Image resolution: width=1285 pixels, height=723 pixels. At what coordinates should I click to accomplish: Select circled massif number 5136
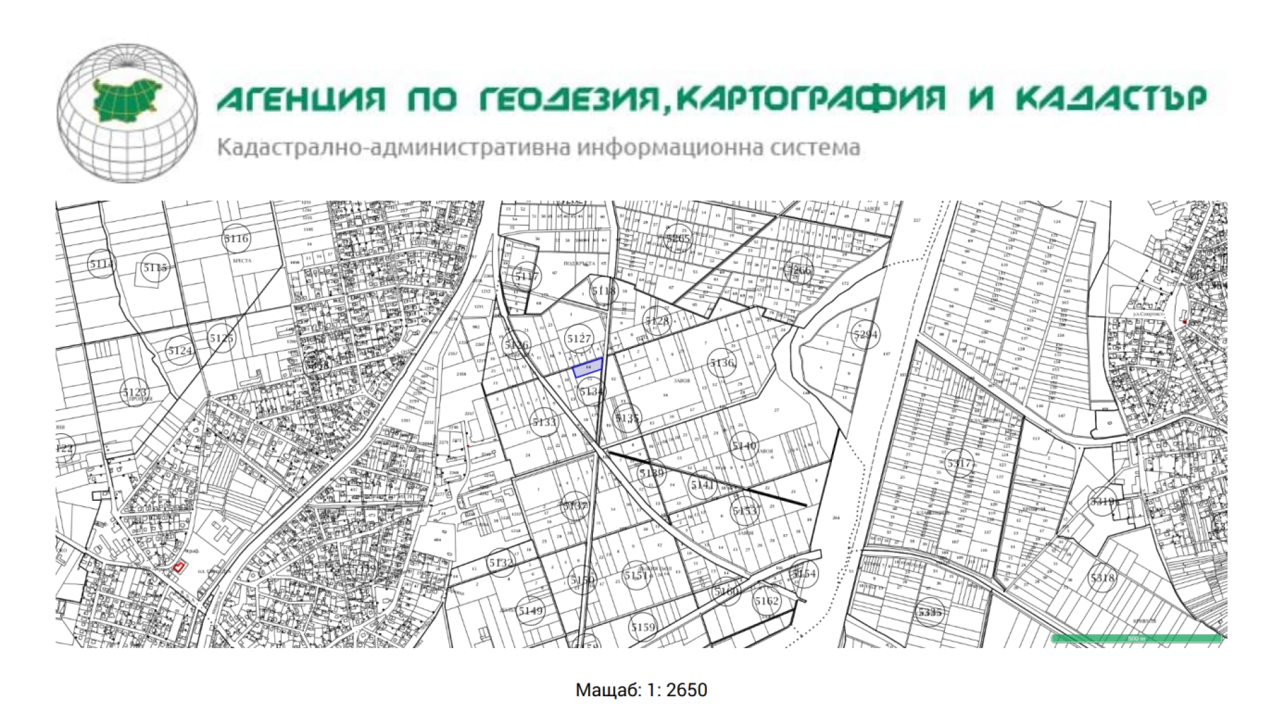(x=722, y=363)
